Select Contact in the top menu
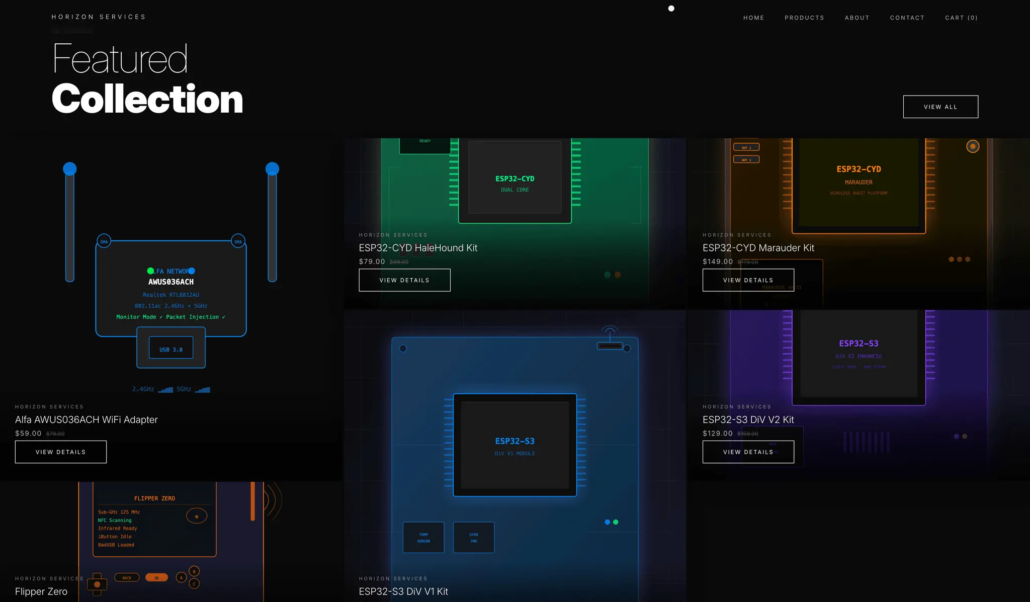This screenshot has height=602, width=1030. tap(907, 18)
